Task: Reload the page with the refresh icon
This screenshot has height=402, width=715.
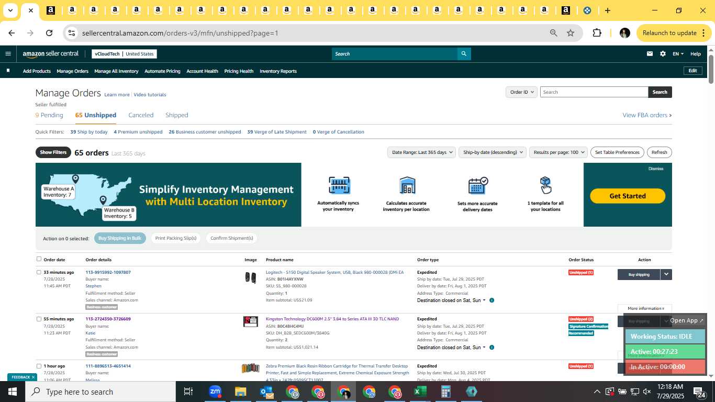Action: pyautogui.click(x=49, y=33)
